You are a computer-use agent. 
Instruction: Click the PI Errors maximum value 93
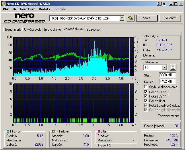tap(41, 140)
